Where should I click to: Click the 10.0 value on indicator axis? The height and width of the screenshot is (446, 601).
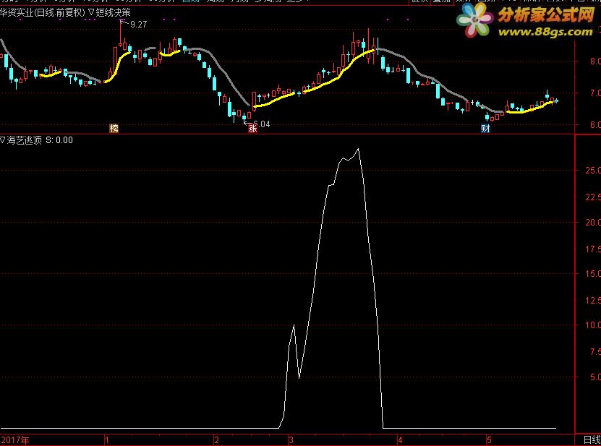point(593,325)
